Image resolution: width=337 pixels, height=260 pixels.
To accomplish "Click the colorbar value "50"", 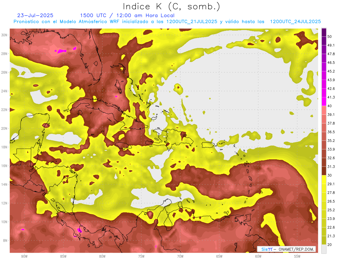I will click(330, 36).
